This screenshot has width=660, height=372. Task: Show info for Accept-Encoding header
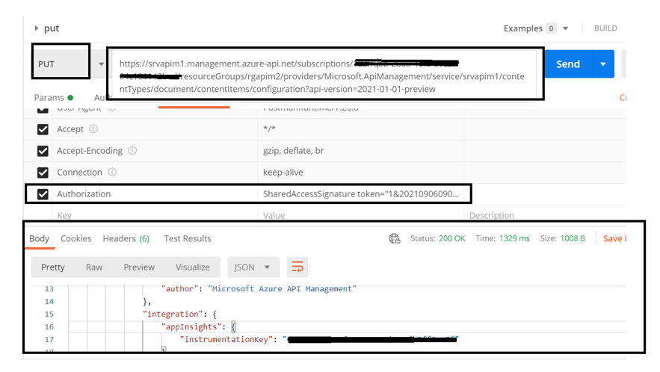point(132,150)
